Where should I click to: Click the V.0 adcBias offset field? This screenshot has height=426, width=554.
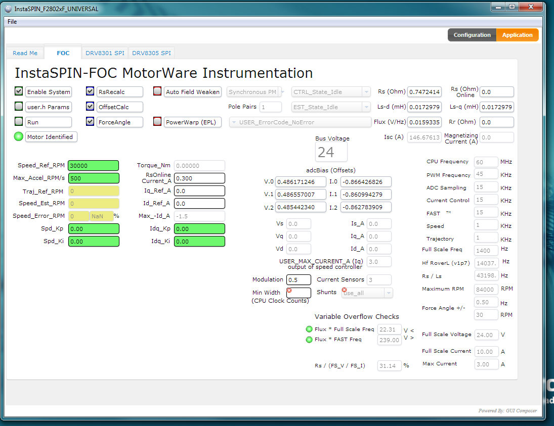301,182
